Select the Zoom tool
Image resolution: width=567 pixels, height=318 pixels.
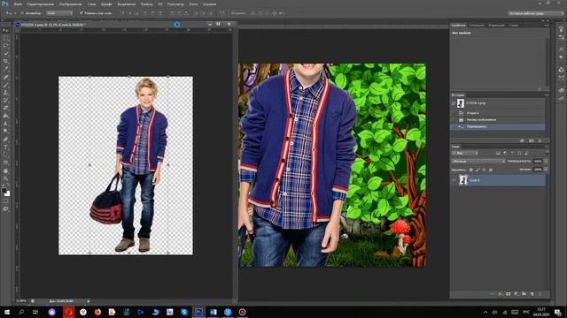tap(6, 178)
